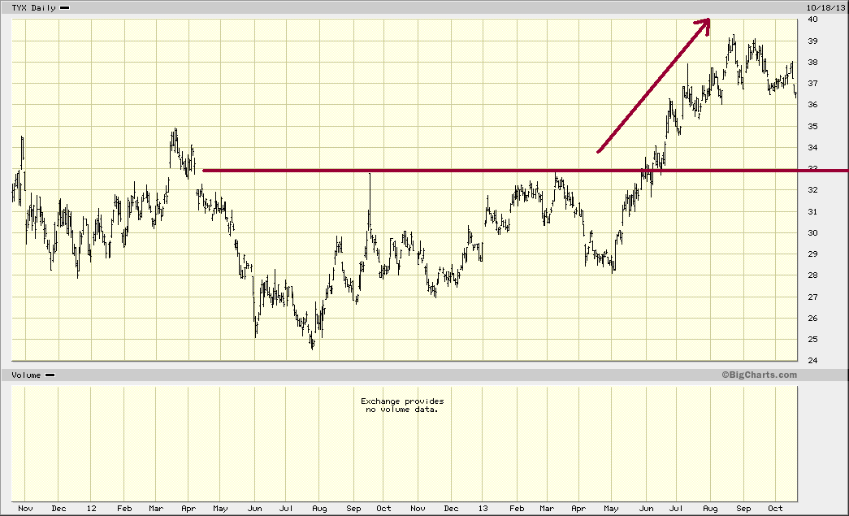Click the TYX Daily chart title
Screen dimensions: 849x516
[x=33, y=7]
